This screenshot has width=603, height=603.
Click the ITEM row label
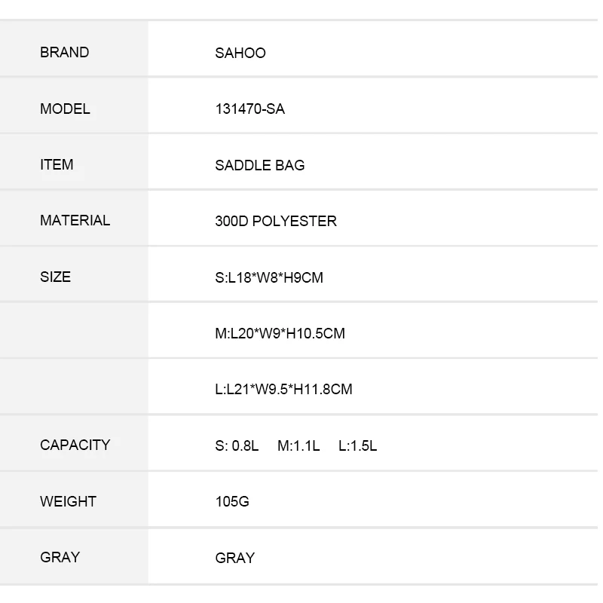pos(57,165)
